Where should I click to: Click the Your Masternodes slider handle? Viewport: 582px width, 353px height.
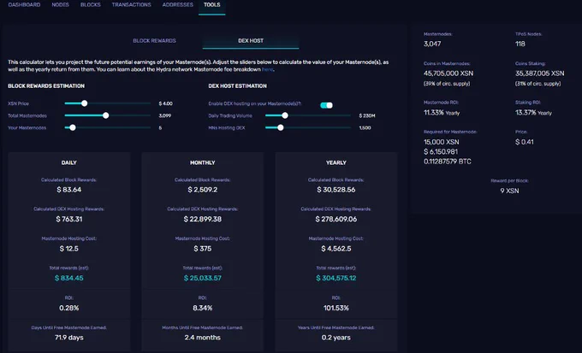pyautogui.click(x=73, y=127)
